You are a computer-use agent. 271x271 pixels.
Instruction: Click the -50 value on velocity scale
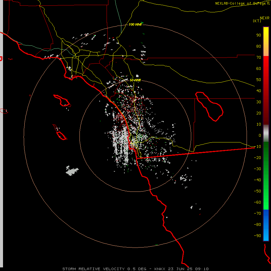257,191
